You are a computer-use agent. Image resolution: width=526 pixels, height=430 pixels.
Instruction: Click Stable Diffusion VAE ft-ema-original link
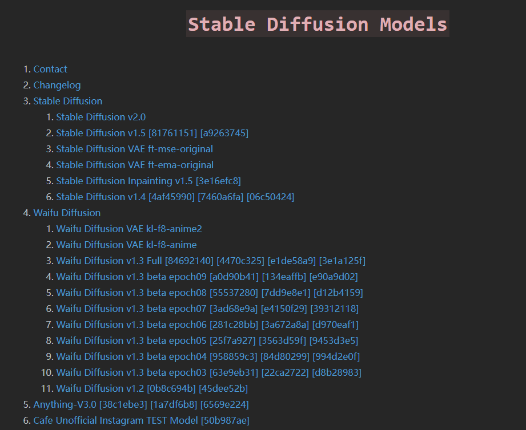[x=135, y=165]
